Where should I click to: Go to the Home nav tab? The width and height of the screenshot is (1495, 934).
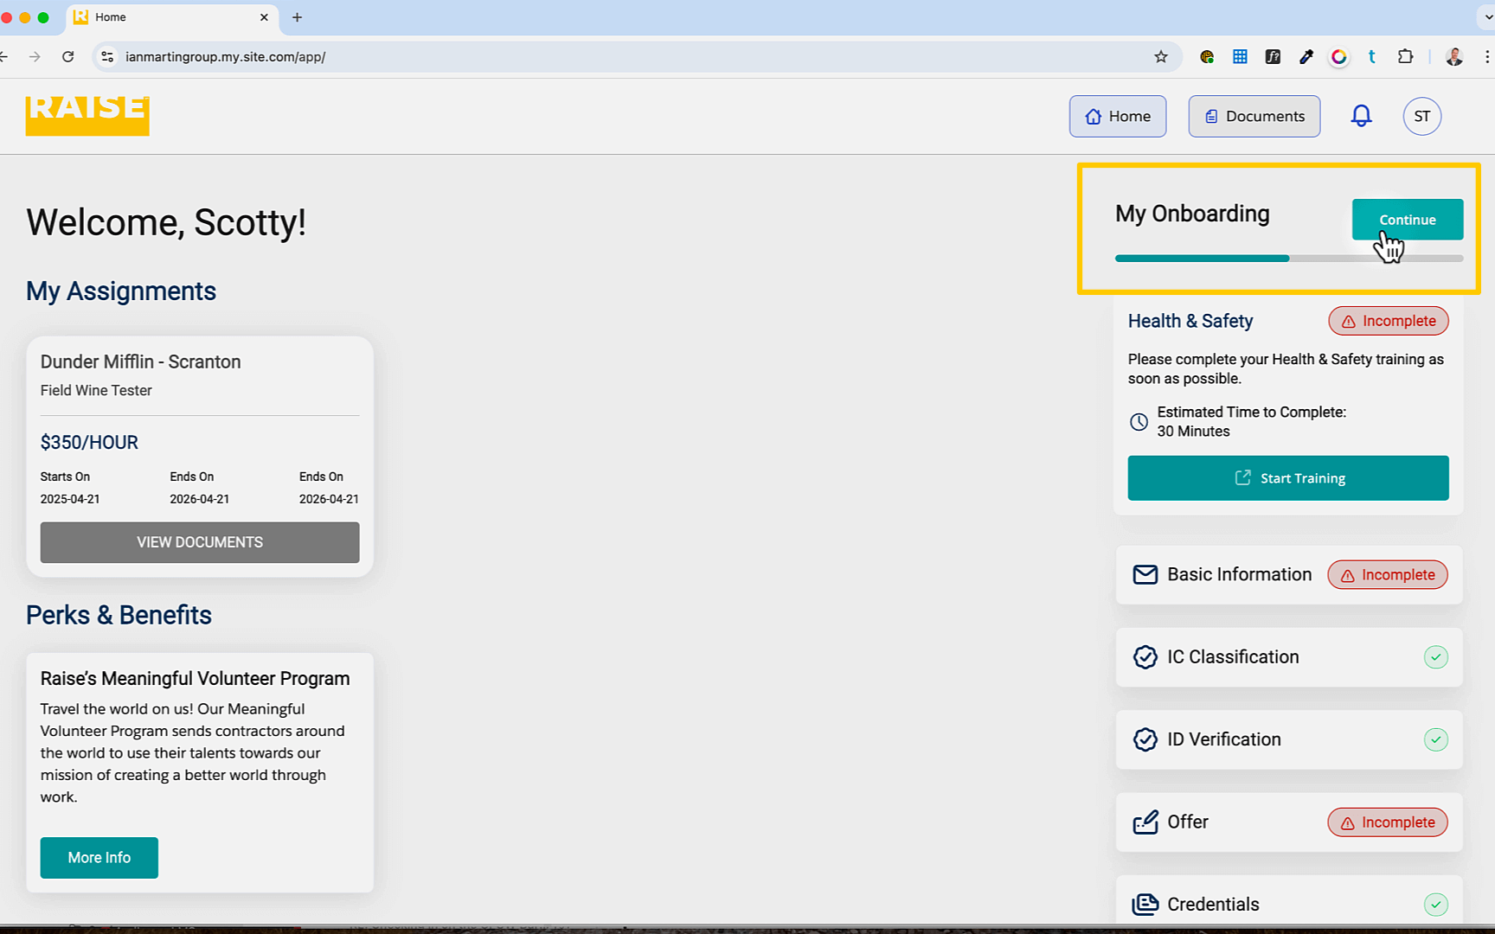point(1117,116)
